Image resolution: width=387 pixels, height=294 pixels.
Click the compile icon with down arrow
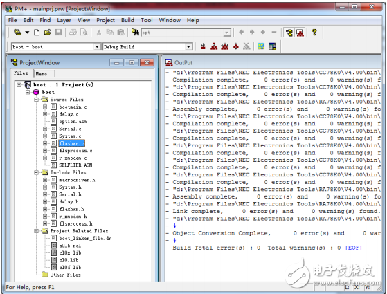(x=203, y=46)
